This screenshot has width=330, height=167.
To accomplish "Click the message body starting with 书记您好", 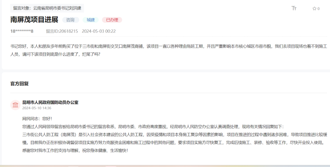I will point(165,47).
